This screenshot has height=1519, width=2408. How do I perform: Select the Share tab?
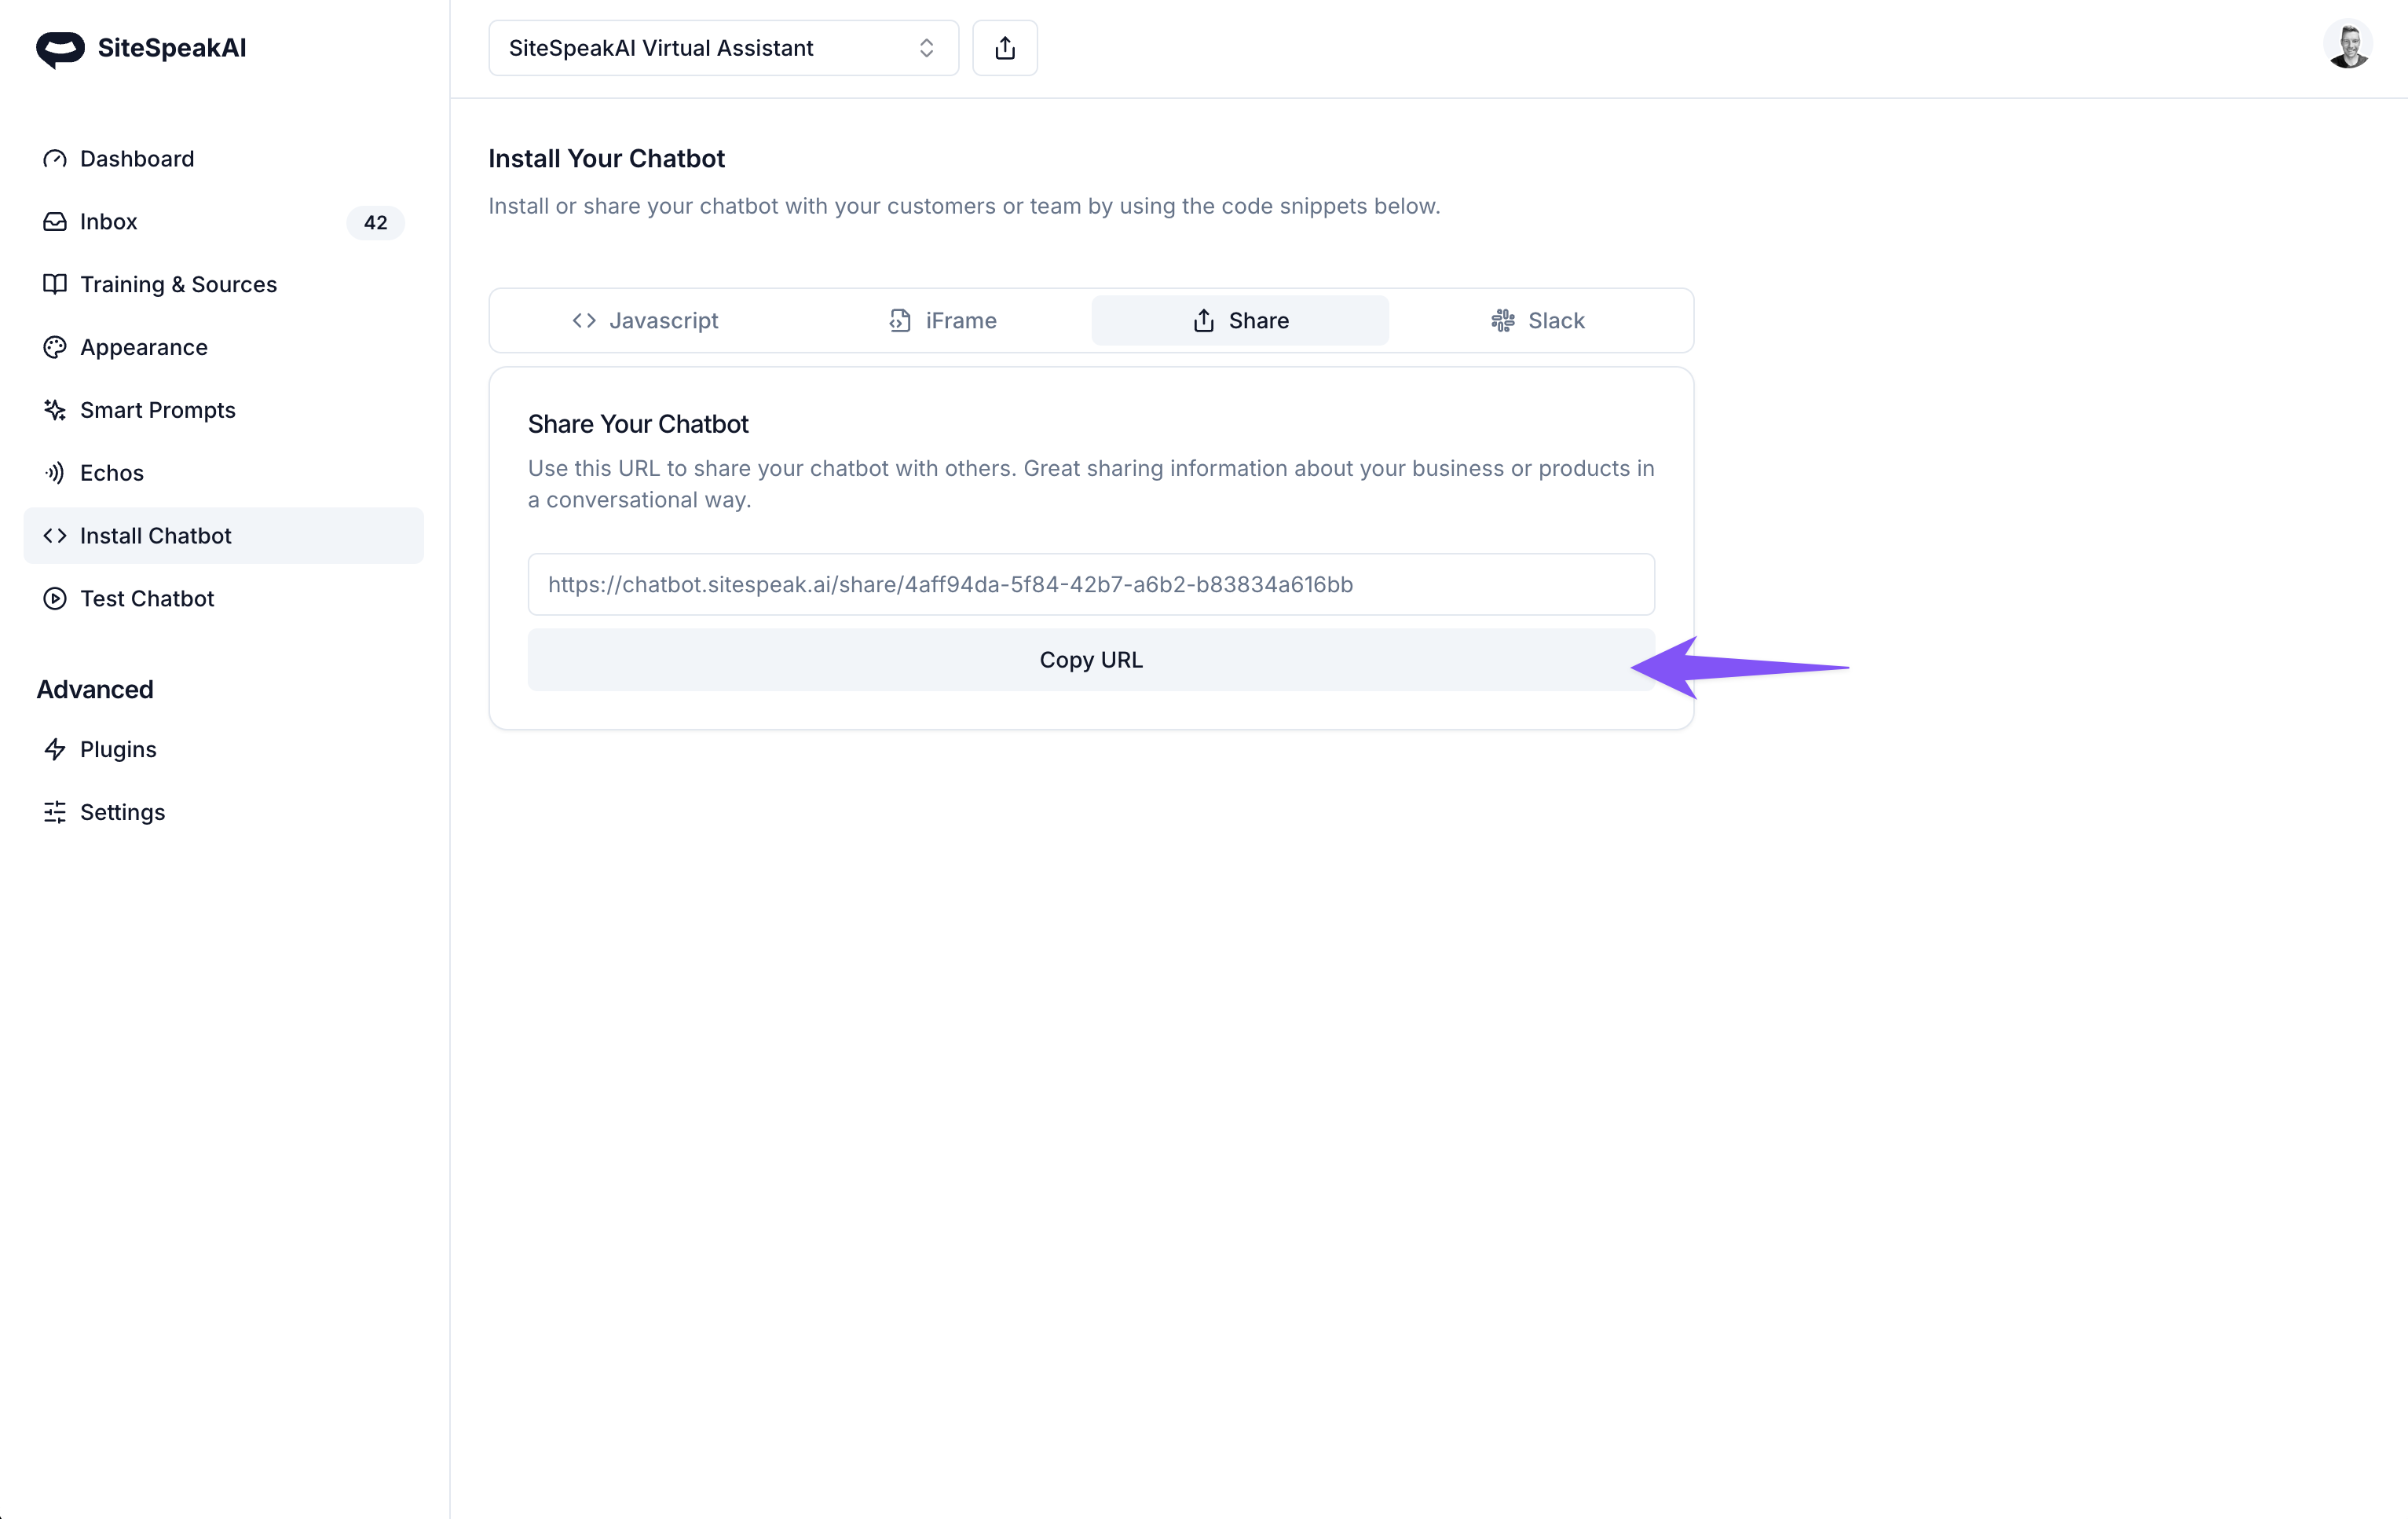pos(1240,320)
